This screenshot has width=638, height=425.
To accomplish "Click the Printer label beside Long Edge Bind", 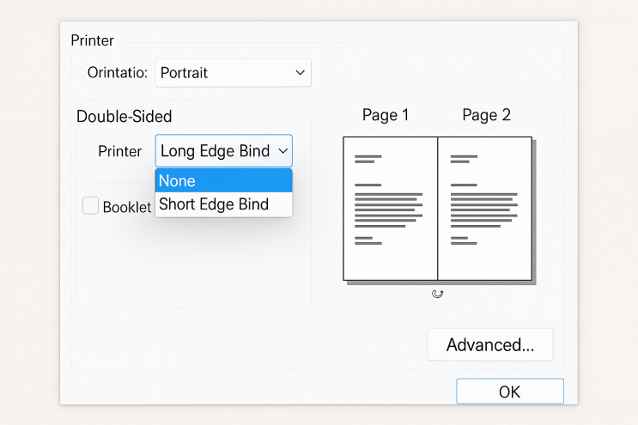I will [x=119, y=151].
